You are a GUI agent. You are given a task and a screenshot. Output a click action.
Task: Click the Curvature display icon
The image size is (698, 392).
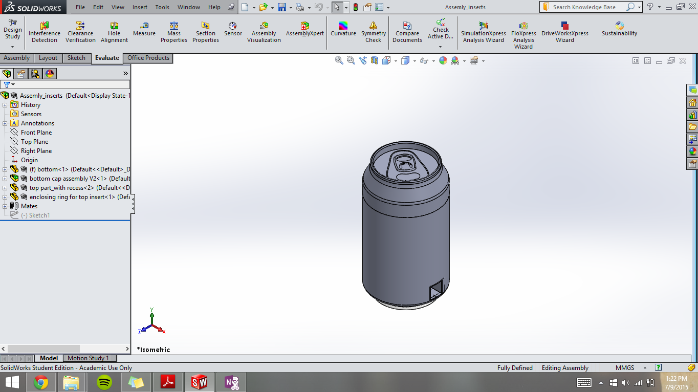343,29
